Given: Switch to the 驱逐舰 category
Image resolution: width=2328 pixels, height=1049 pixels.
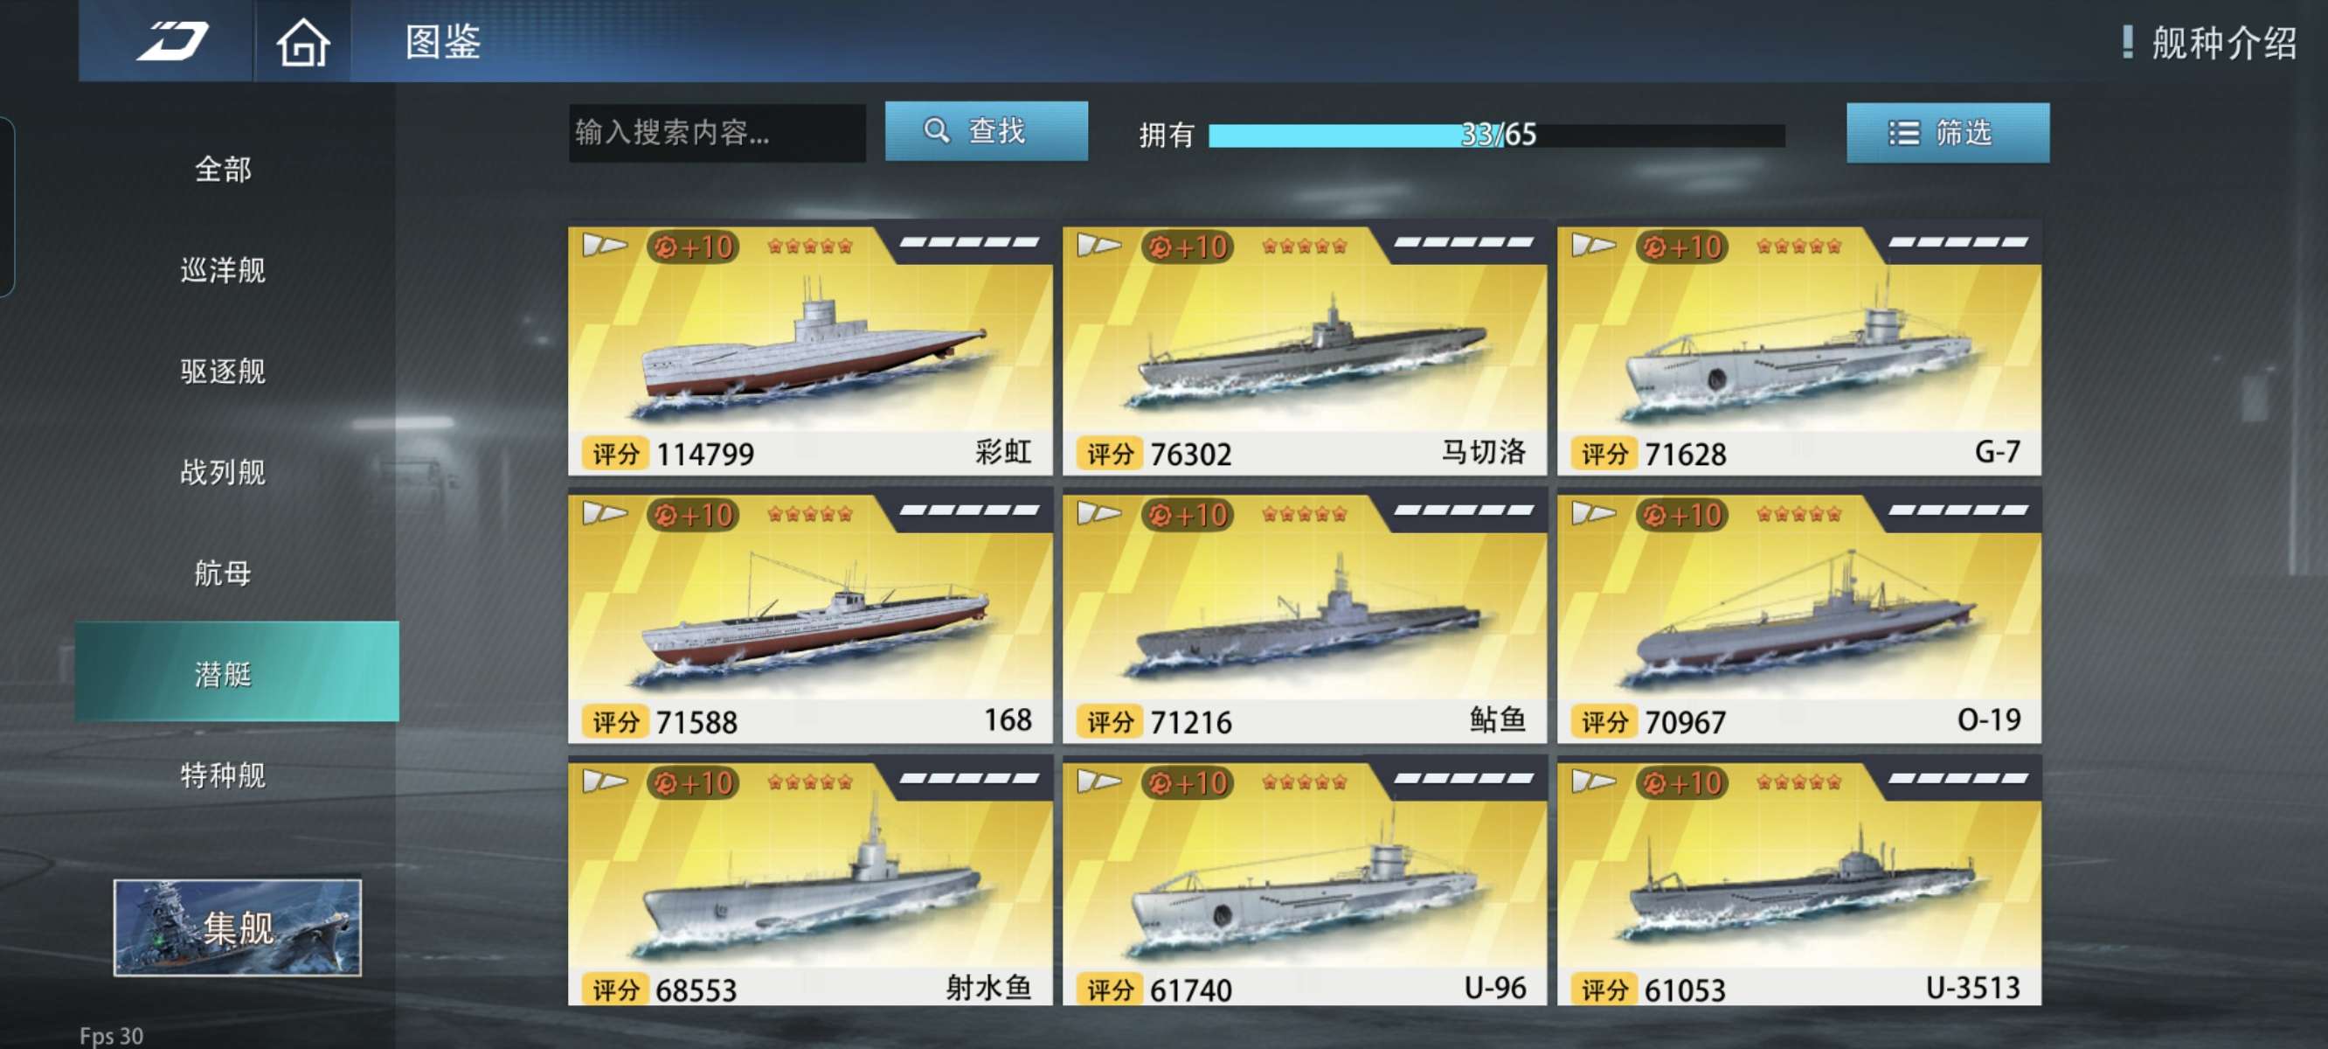Looking at the screenshot, I should click(223, 371).
